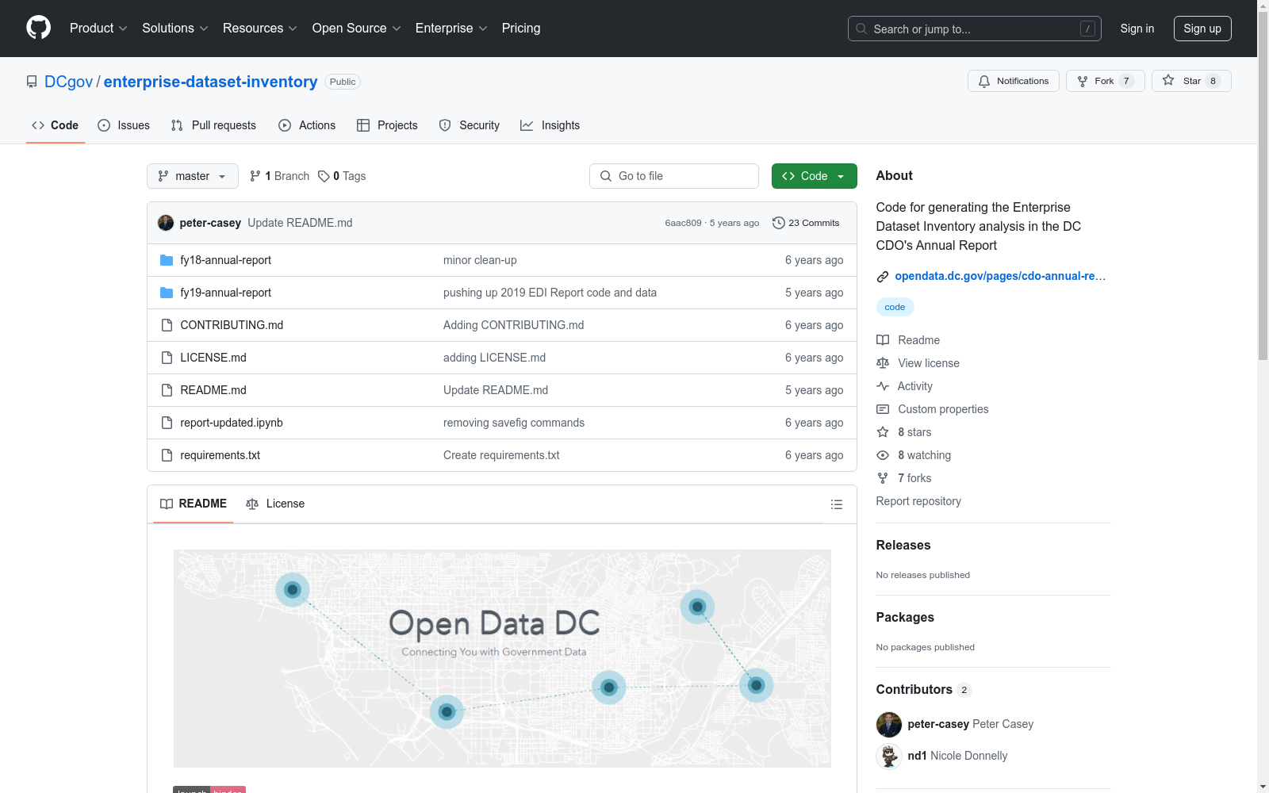The height and width of the screenshot is (793, 1269).
Task: Click Report repository link
Action: click(918, 501)
